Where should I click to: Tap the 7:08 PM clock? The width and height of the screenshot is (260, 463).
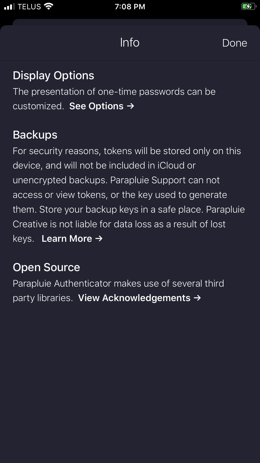point(130,7)
